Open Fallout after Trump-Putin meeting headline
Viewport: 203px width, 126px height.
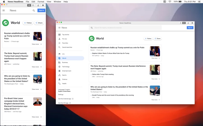(x=103, y=74)
